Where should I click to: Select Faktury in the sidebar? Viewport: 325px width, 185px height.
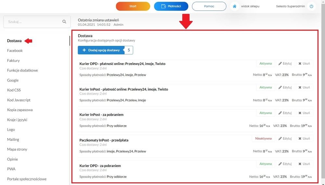pos(13,60)
